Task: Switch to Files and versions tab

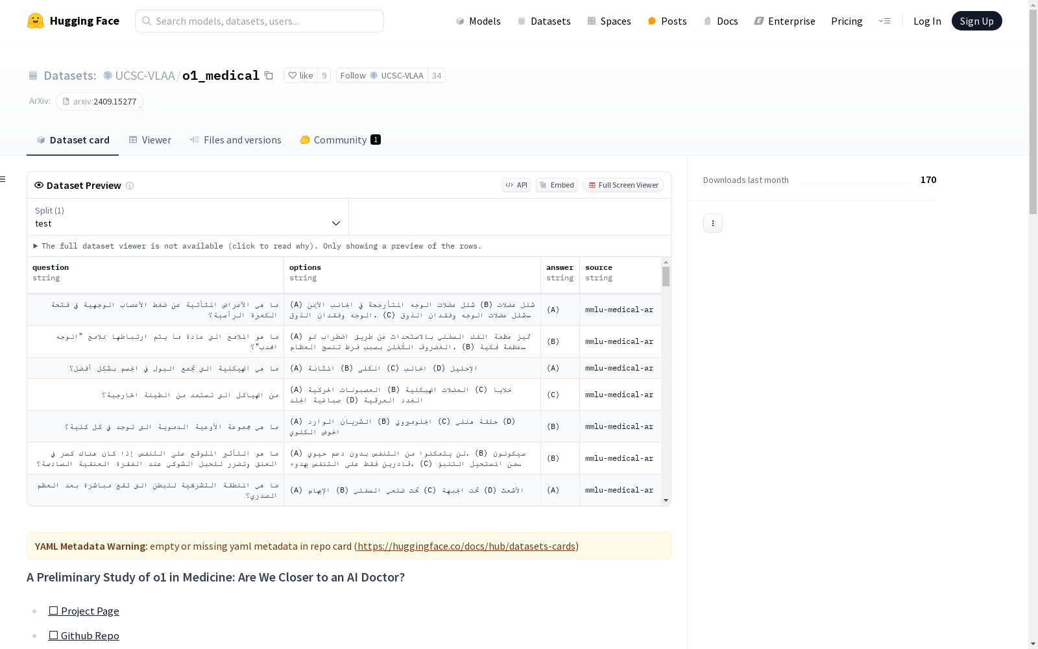Action: (x=235, y=140)
